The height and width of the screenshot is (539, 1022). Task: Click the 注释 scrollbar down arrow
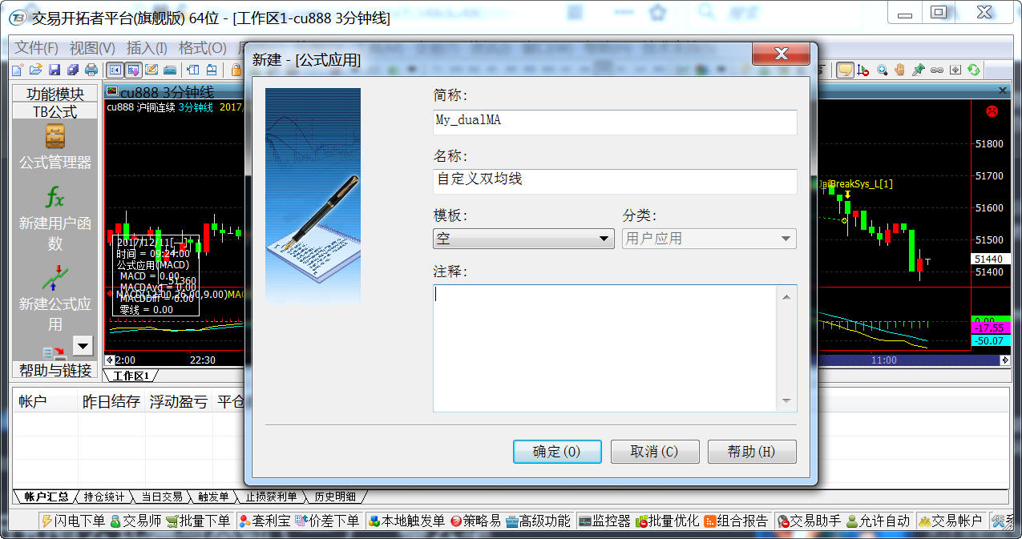786,401
